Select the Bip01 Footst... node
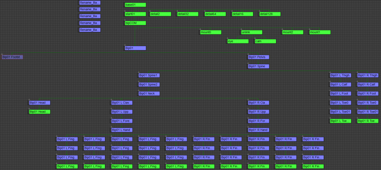Viewport: 381px width, 170px height. point(13,57)
